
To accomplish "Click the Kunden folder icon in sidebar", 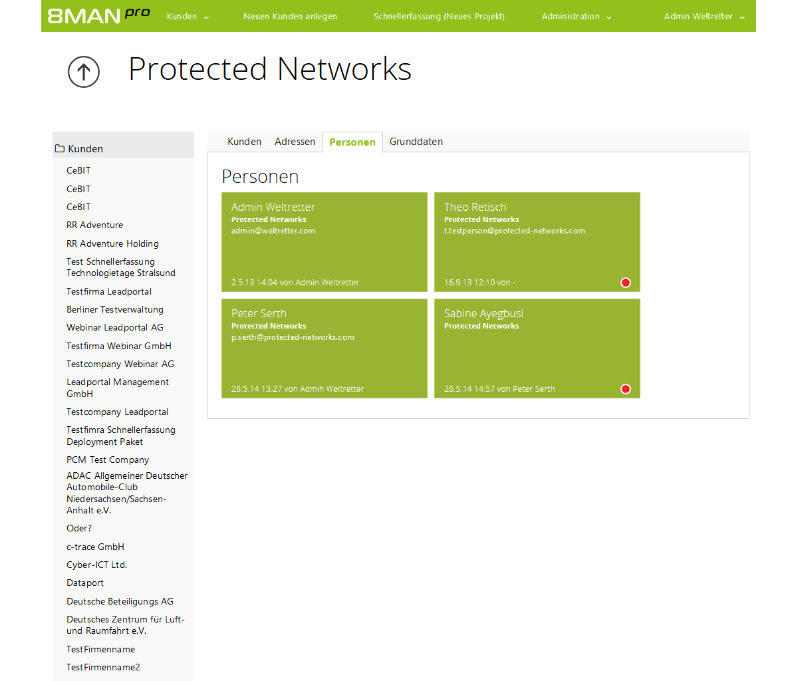I will (x=60, y=149).
